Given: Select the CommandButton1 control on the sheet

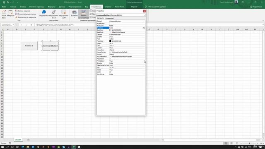Looking at the screenshot, I should coord(51,46).
